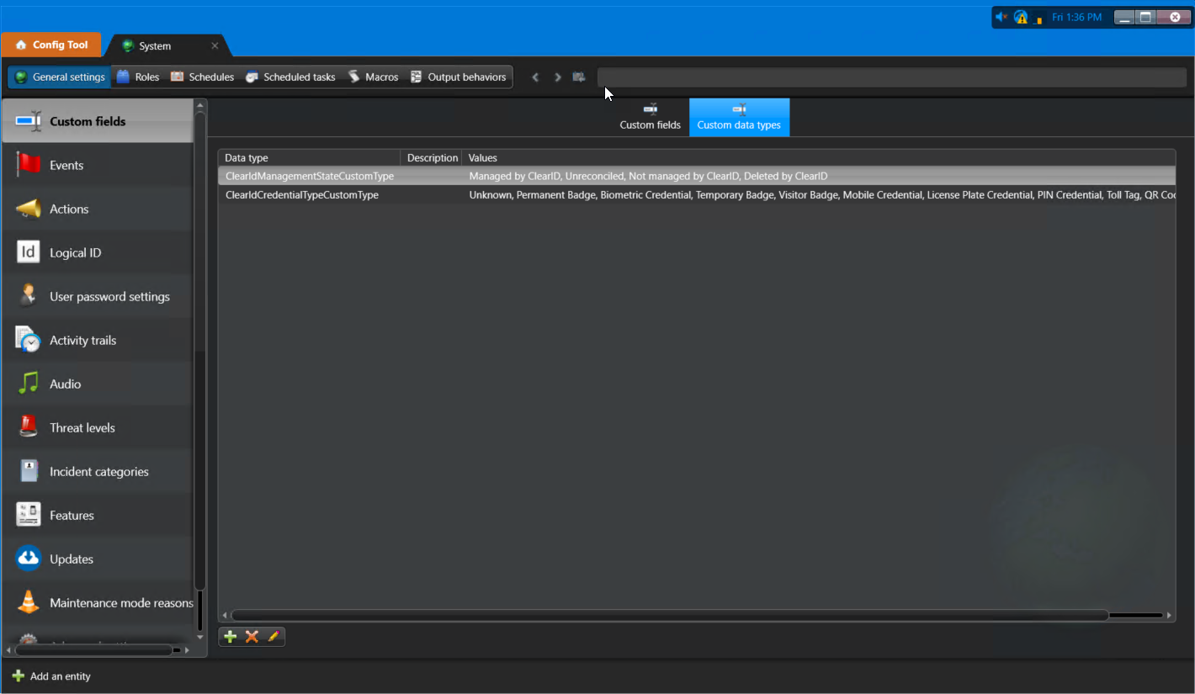Switch to the Custom data types view
The width and height of the screenshot is (1195, 694).
point(739,118)
